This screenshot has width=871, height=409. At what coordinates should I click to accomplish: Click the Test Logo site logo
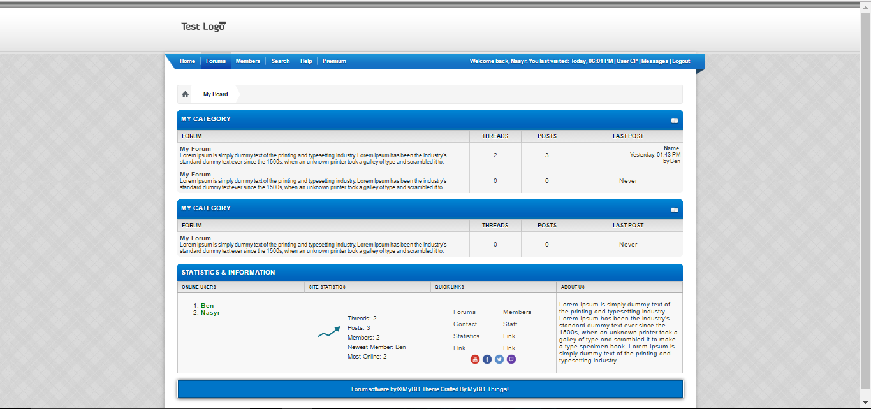[x=203, y=27]
